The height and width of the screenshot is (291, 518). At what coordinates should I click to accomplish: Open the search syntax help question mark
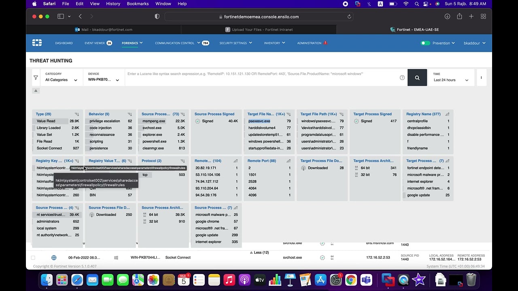402,78
